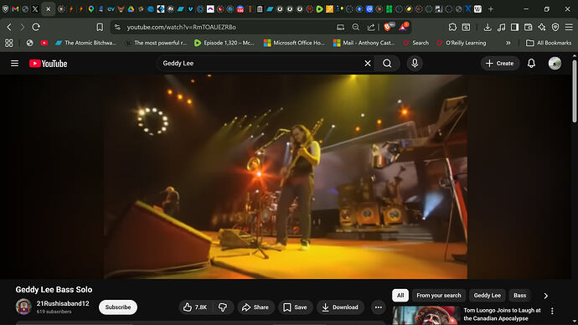Bookmark this page with bookmark icon
Viewport: 578px width, 325px height.
tap(100, 27)
